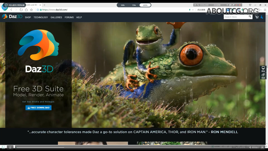Open the TECHNOLOGY menu
The height and width of the screenshot is (151, 268).
(41, 17)
